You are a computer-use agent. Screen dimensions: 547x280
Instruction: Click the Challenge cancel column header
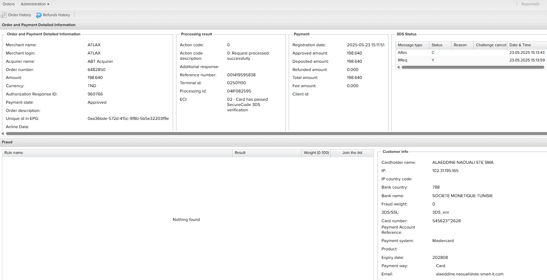(491, 45)
